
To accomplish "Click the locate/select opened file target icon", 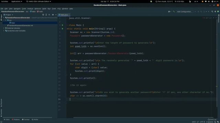I will click(43, 15).
